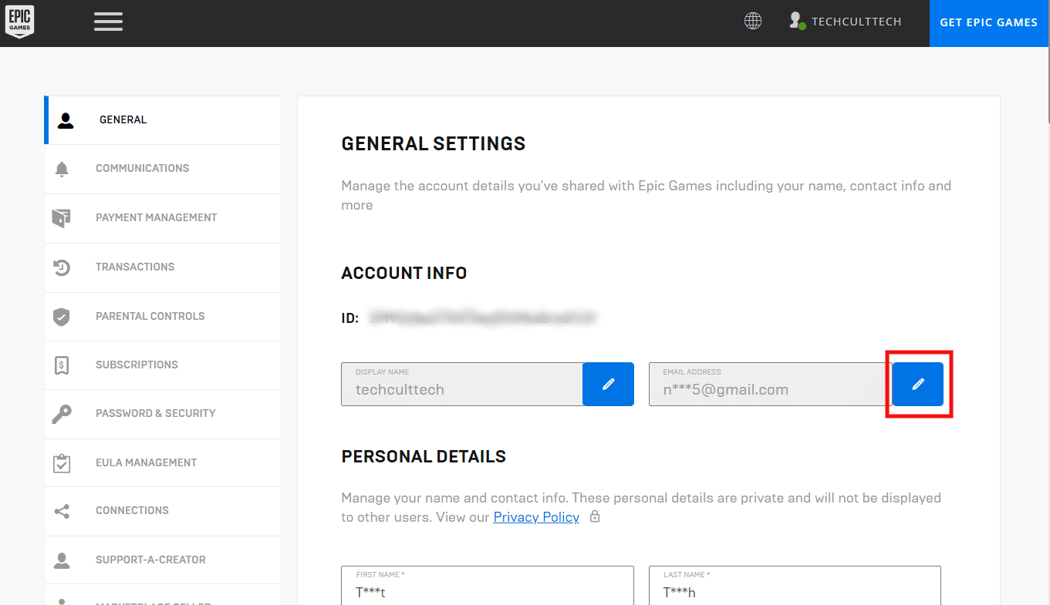Click the Connections share icon
The image size is (1050, 605).
coord(62,511)
